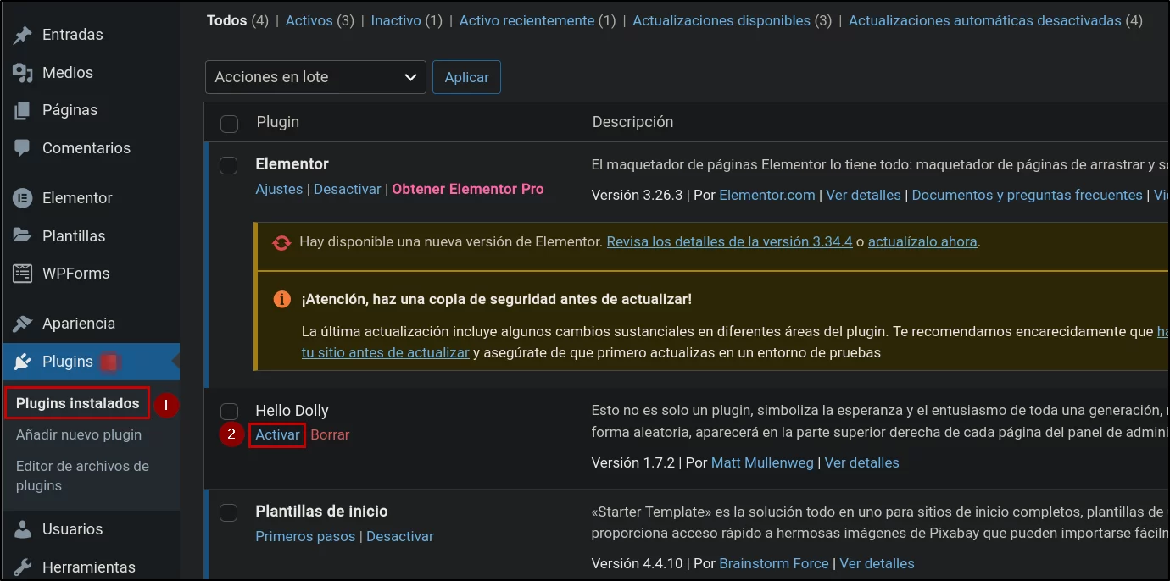Tick the Elementor plugin checkbox

coord(229,165)
